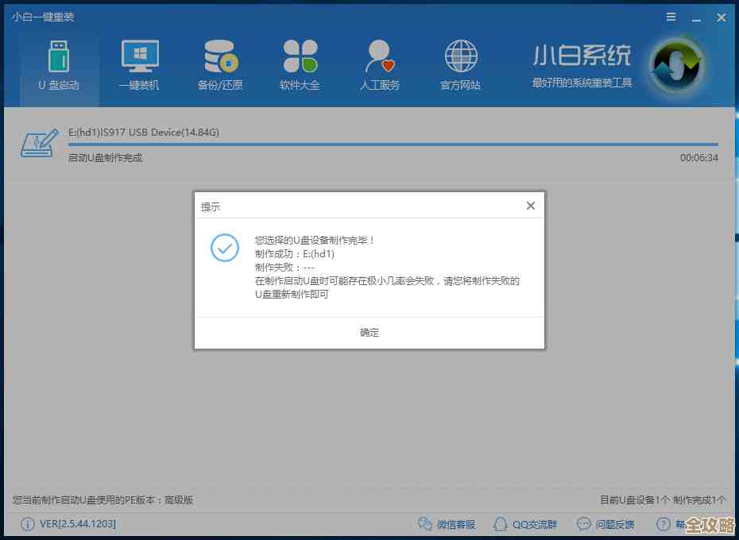The image size is (739, 540).
Task: Open 微信客服 WeChat support icon
Action: click(426, 524)
